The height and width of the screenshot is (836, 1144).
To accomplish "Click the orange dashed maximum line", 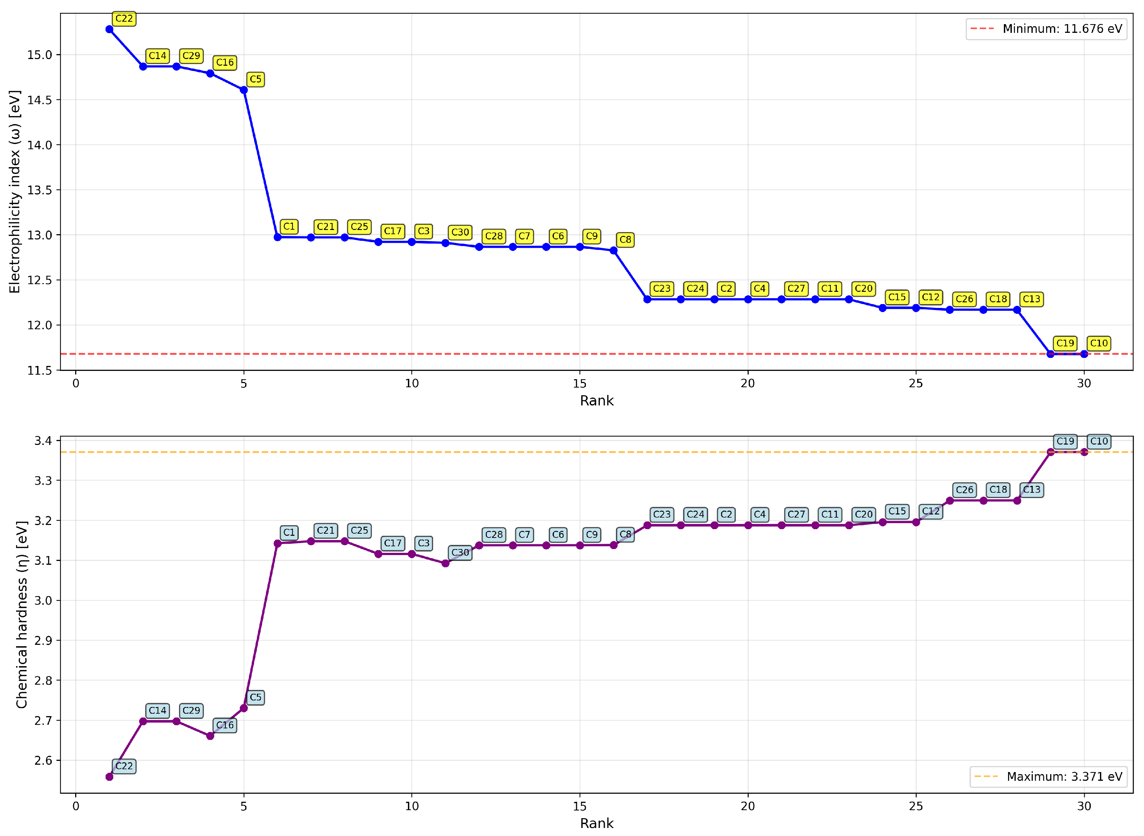I will pos(597,452).
